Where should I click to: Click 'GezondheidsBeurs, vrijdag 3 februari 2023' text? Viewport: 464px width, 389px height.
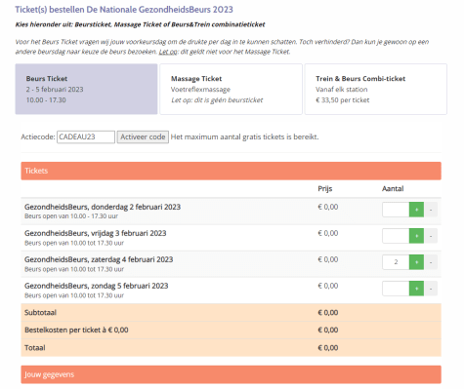click(x=96, y=233)
